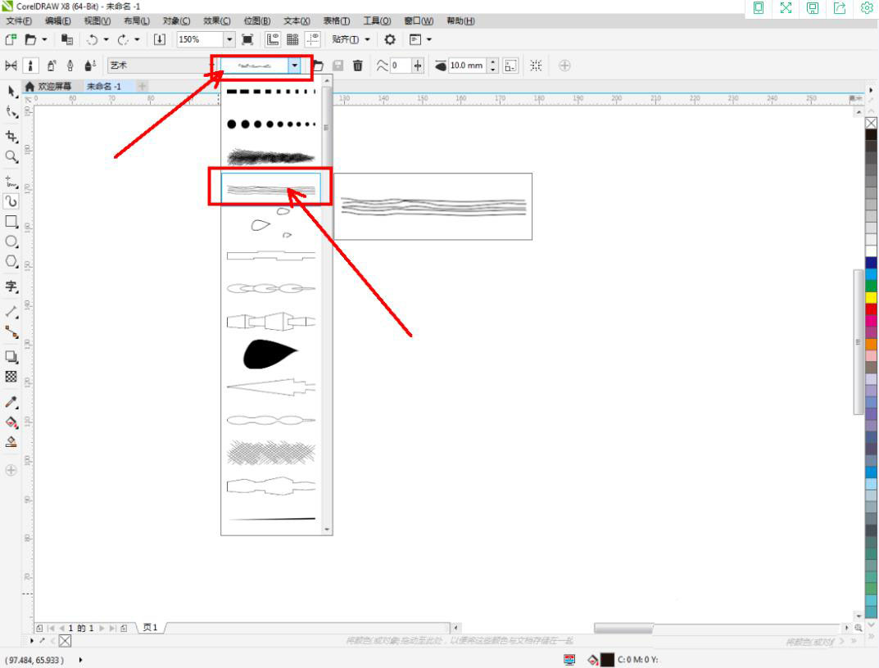Select the Ellipse tool
The height and width of the screenshot is (668, 879).
pyautogui.click(x=11, y=241)
